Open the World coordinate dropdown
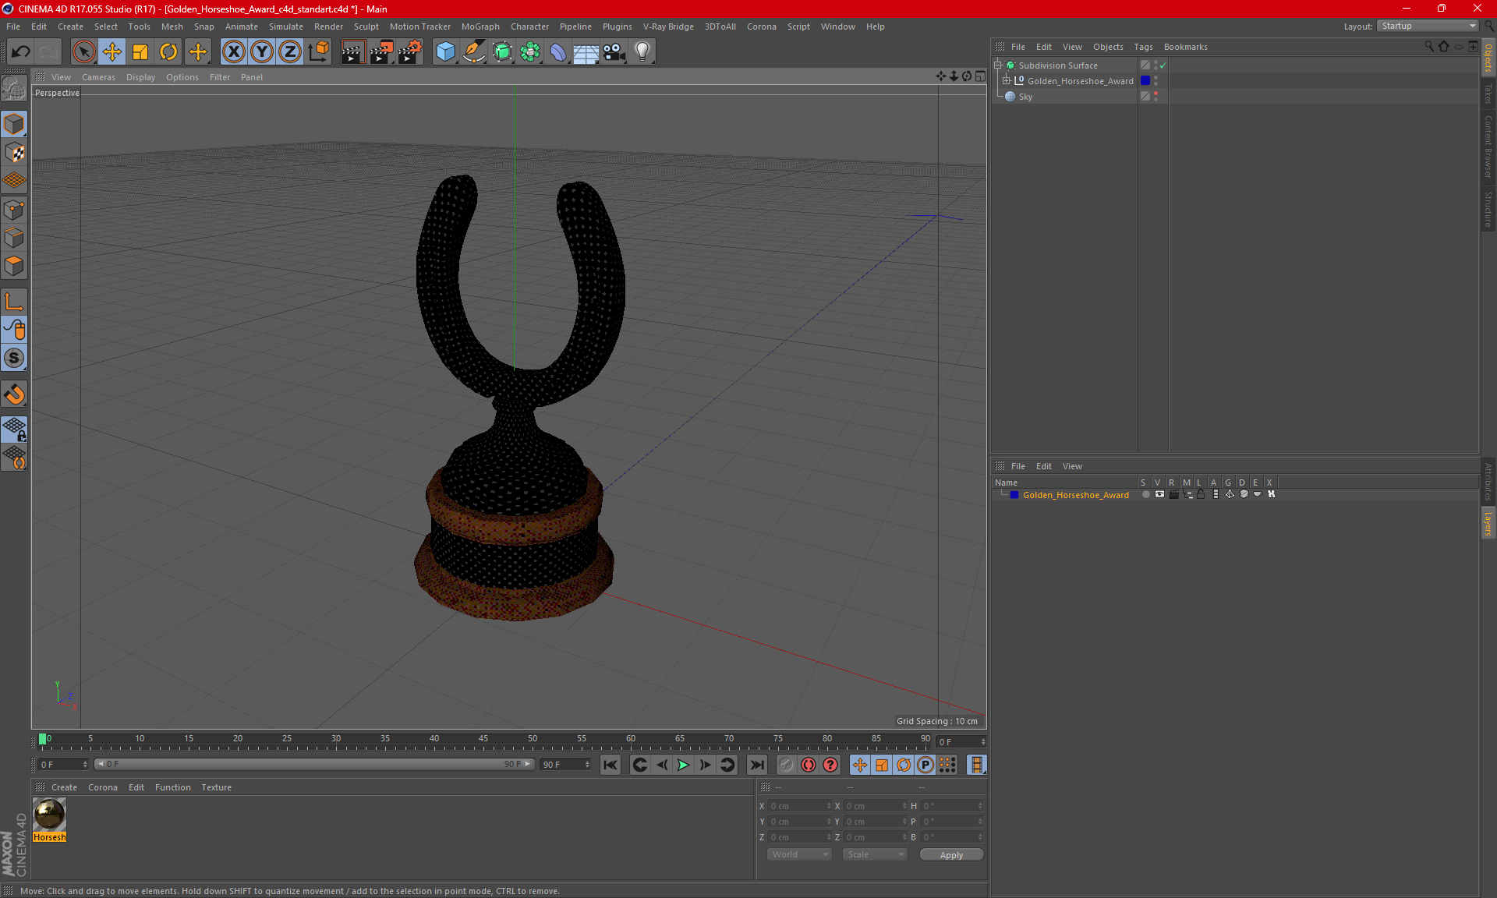This screenshot has height=898, width=1497. [x=799, y=854]
